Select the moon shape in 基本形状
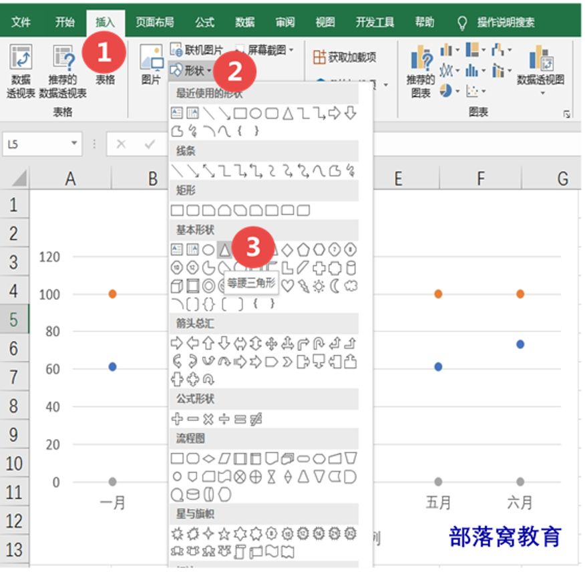Viewport: 585px width, 572px height. 335,286
